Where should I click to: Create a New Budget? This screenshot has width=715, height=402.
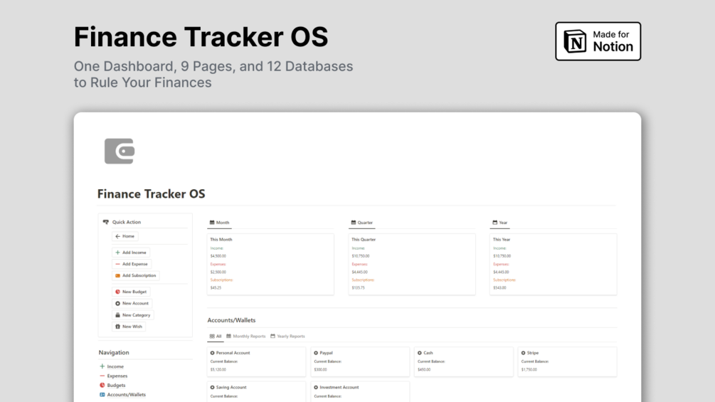tap(132, 292)
